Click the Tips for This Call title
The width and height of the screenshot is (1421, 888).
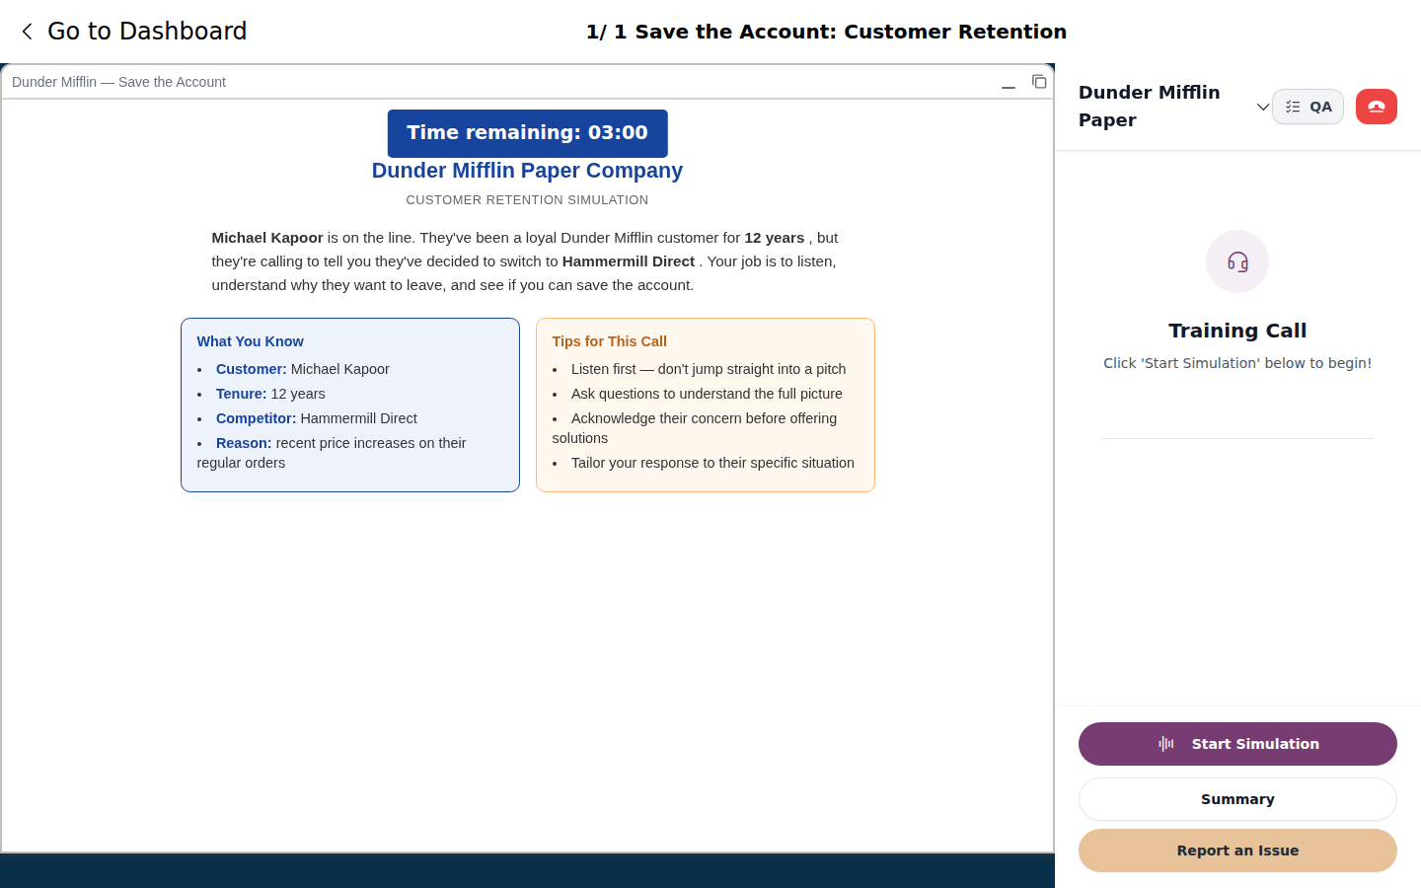[x=609, y=341]
